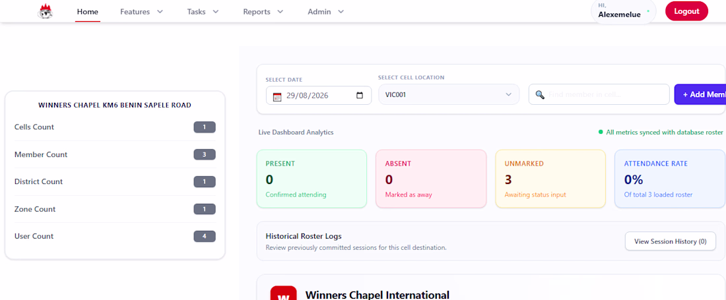Click the Logout button

click(x=686, y=11)
